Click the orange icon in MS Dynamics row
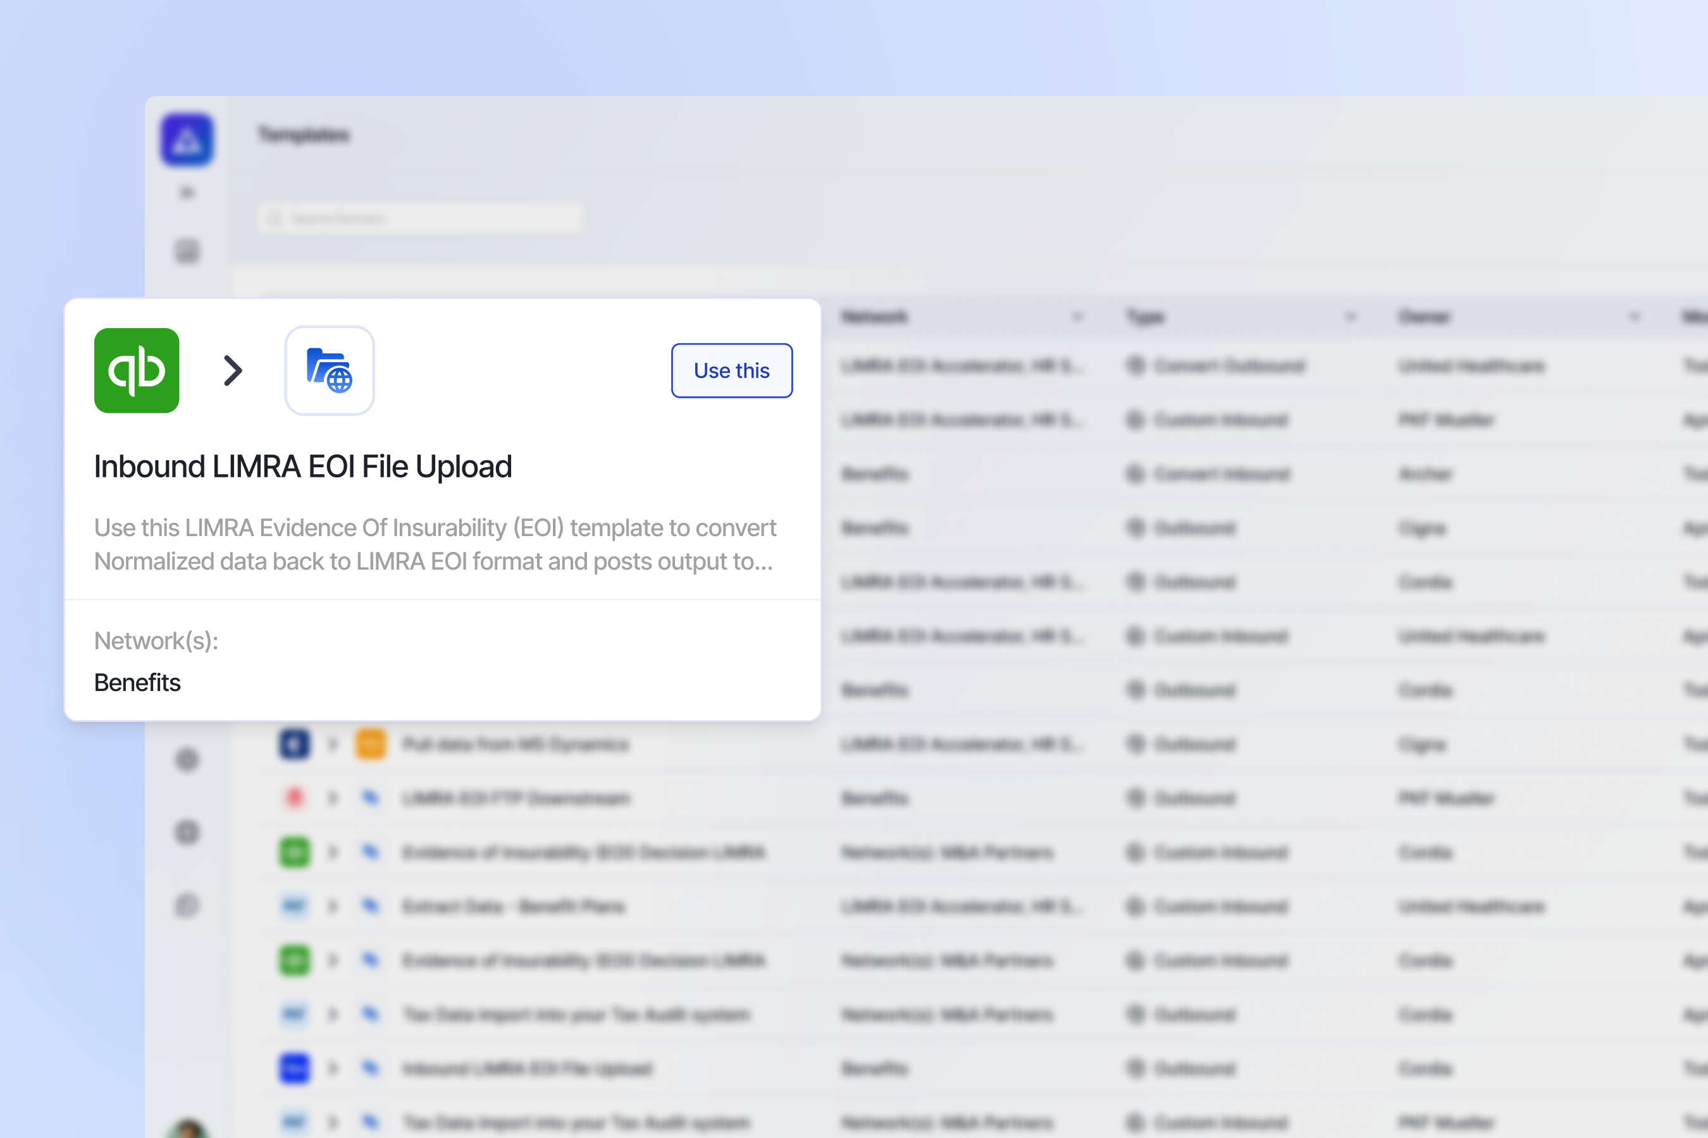The image size is (1708, 1138). click(370, 744)
